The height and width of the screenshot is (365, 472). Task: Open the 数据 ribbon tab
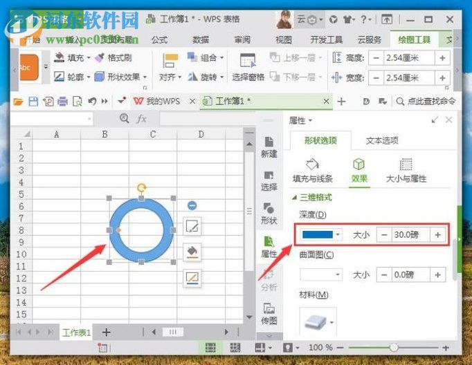click(201, 39)
